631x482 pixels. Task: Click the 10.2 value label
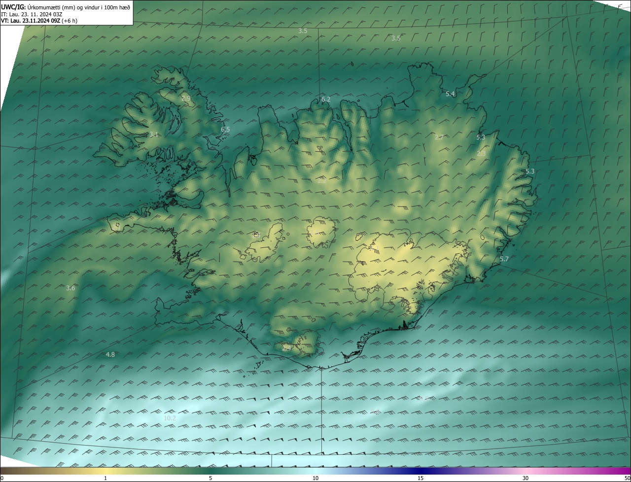pos(170,418)
